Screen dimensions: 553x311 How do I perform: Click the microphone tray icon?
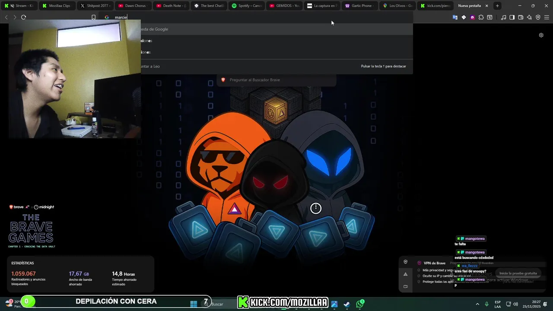pyautogui.click(x=487, y=304)
